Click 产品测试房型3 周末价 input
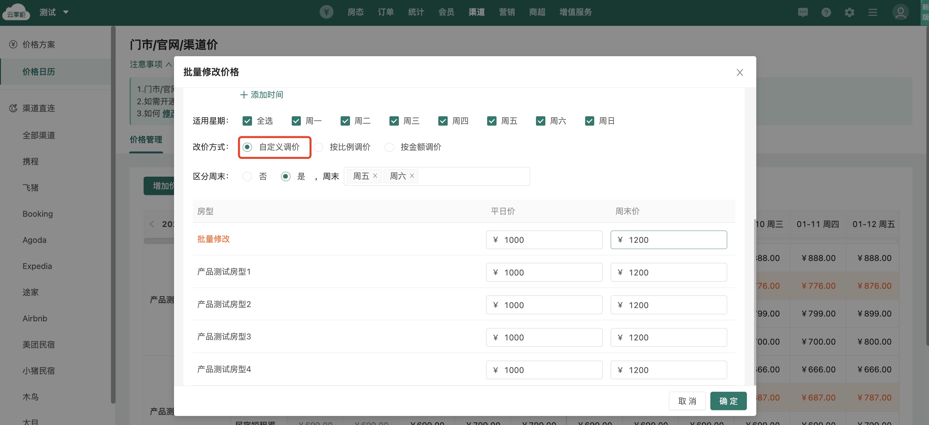This screenshot has height=425, width=929. pyautogui.click(x=669, y=337)
